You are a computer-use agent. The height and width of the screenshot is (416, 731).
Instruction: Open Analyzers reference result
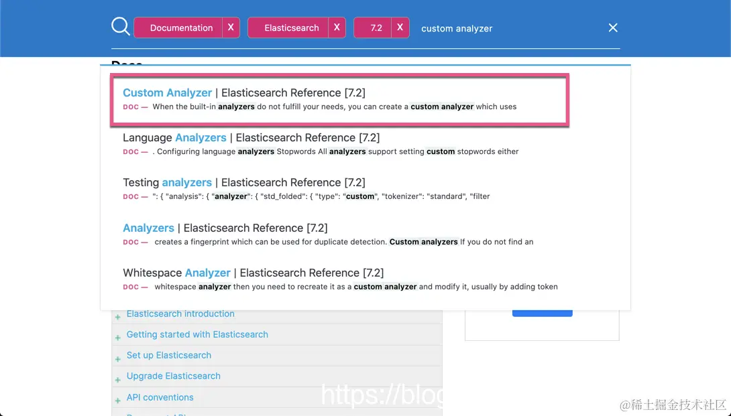click(225, 228)
